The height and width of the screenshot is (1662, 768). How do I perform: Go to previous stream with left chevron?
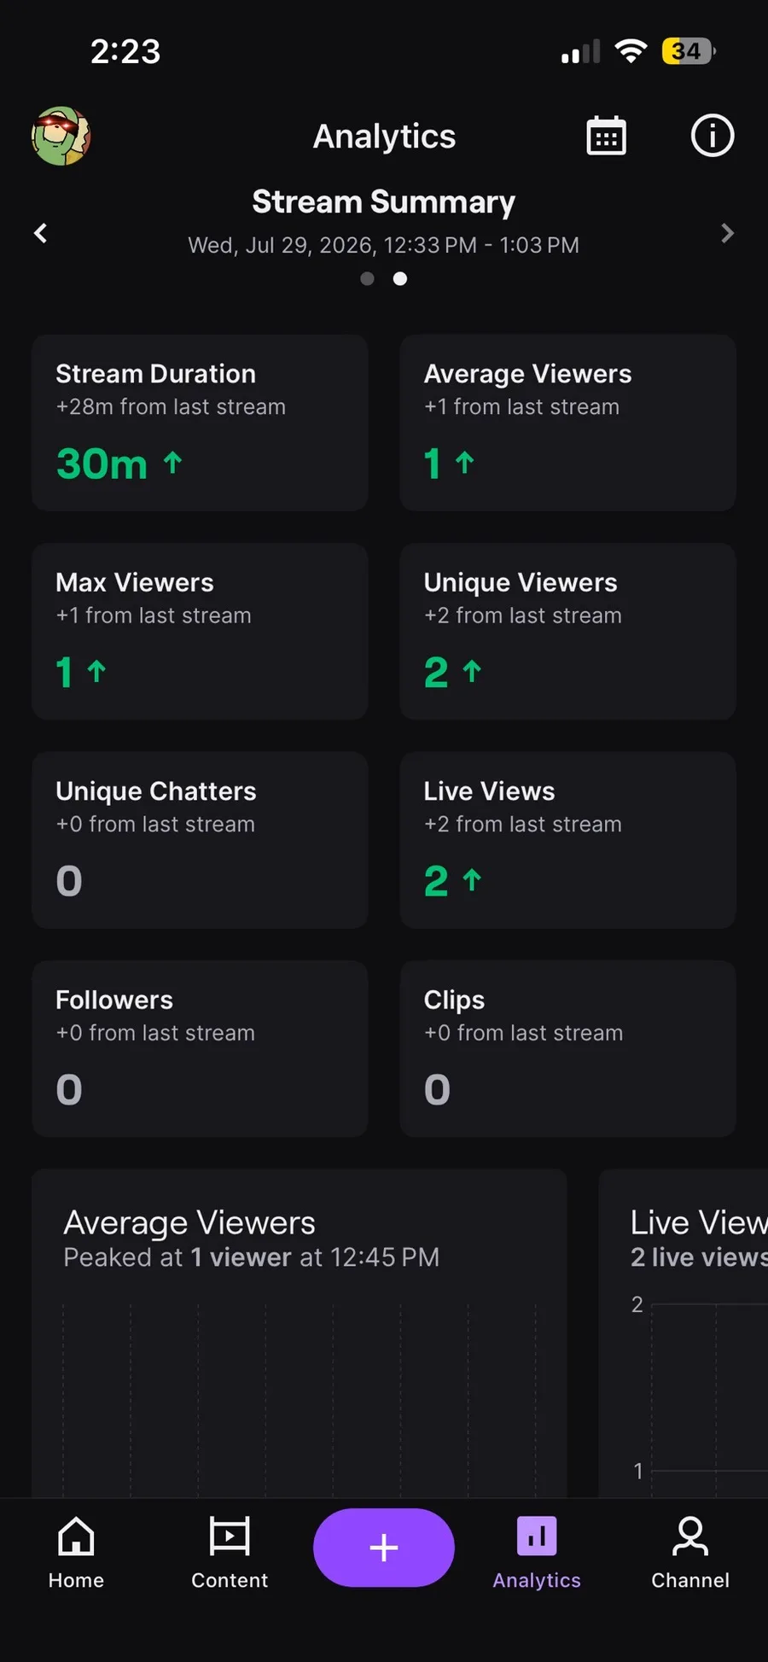click(40, 233)
